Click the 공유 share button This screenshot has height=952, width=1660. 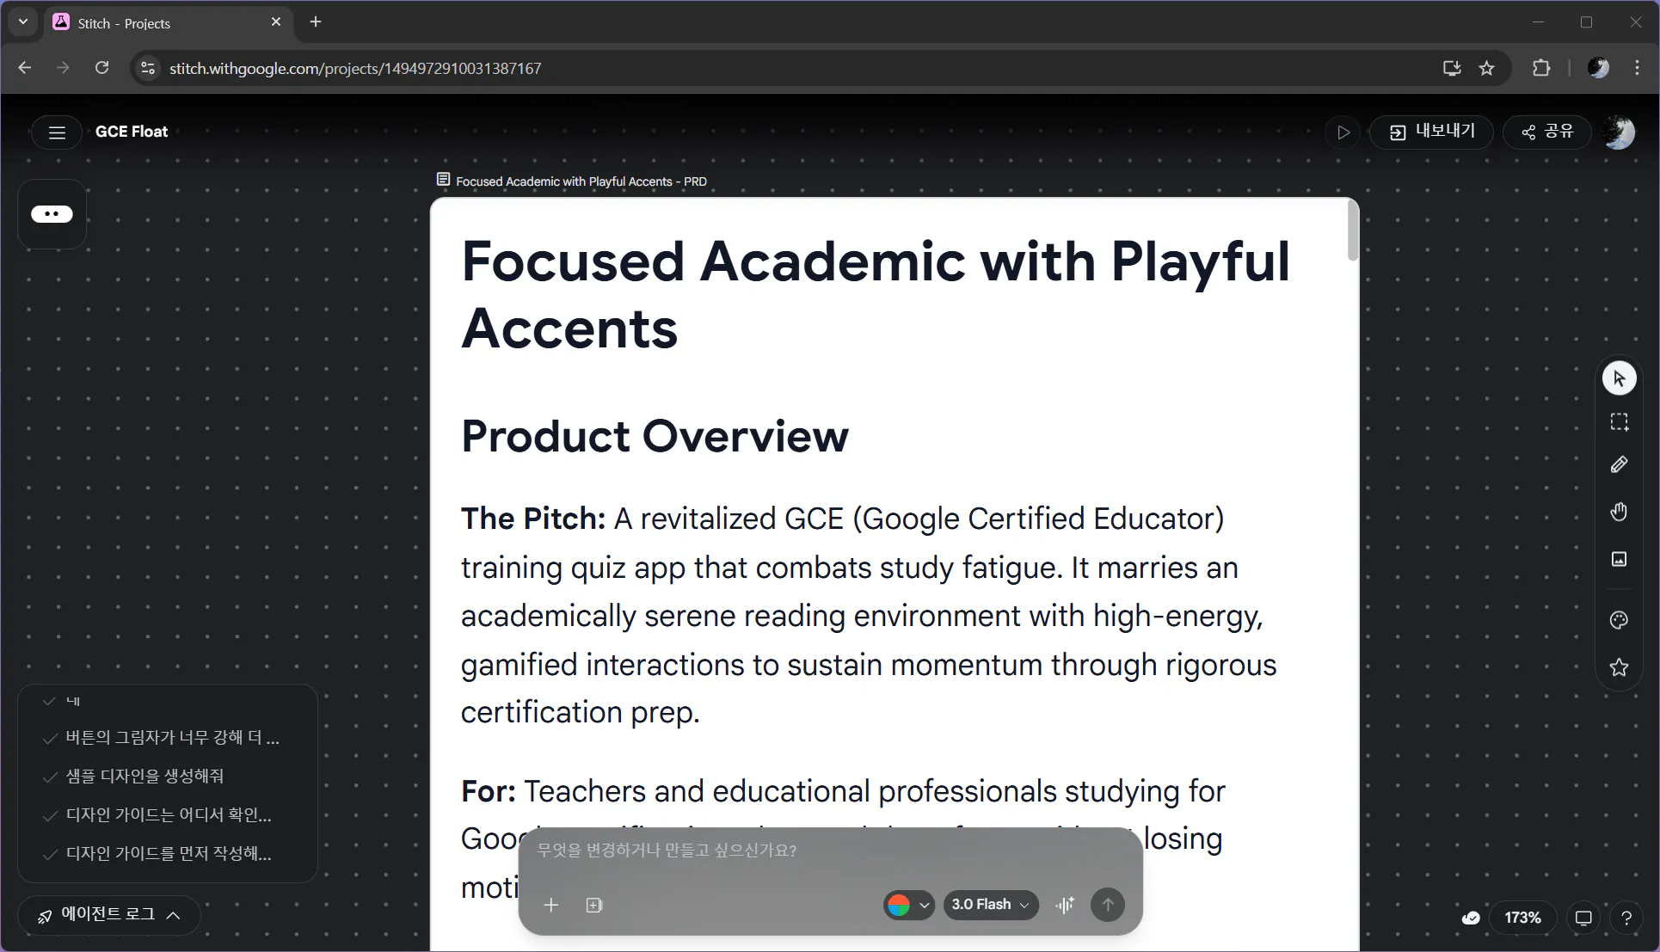coord(1547,132)
